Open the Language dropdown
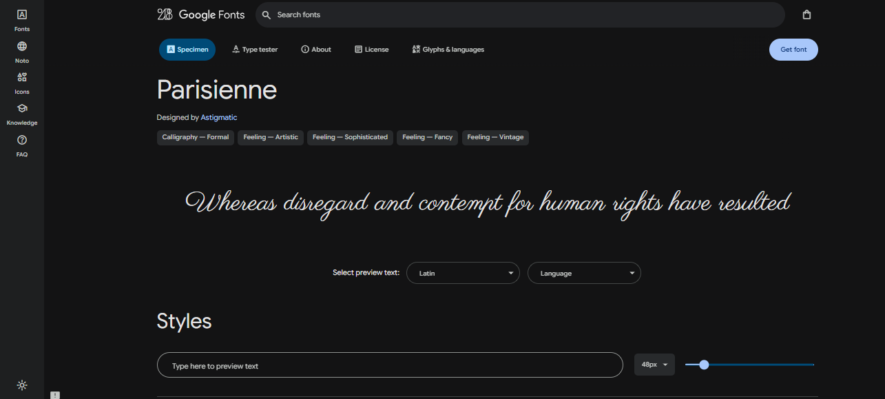This screenshot has width=885, height=399. (x=584, y=273)
